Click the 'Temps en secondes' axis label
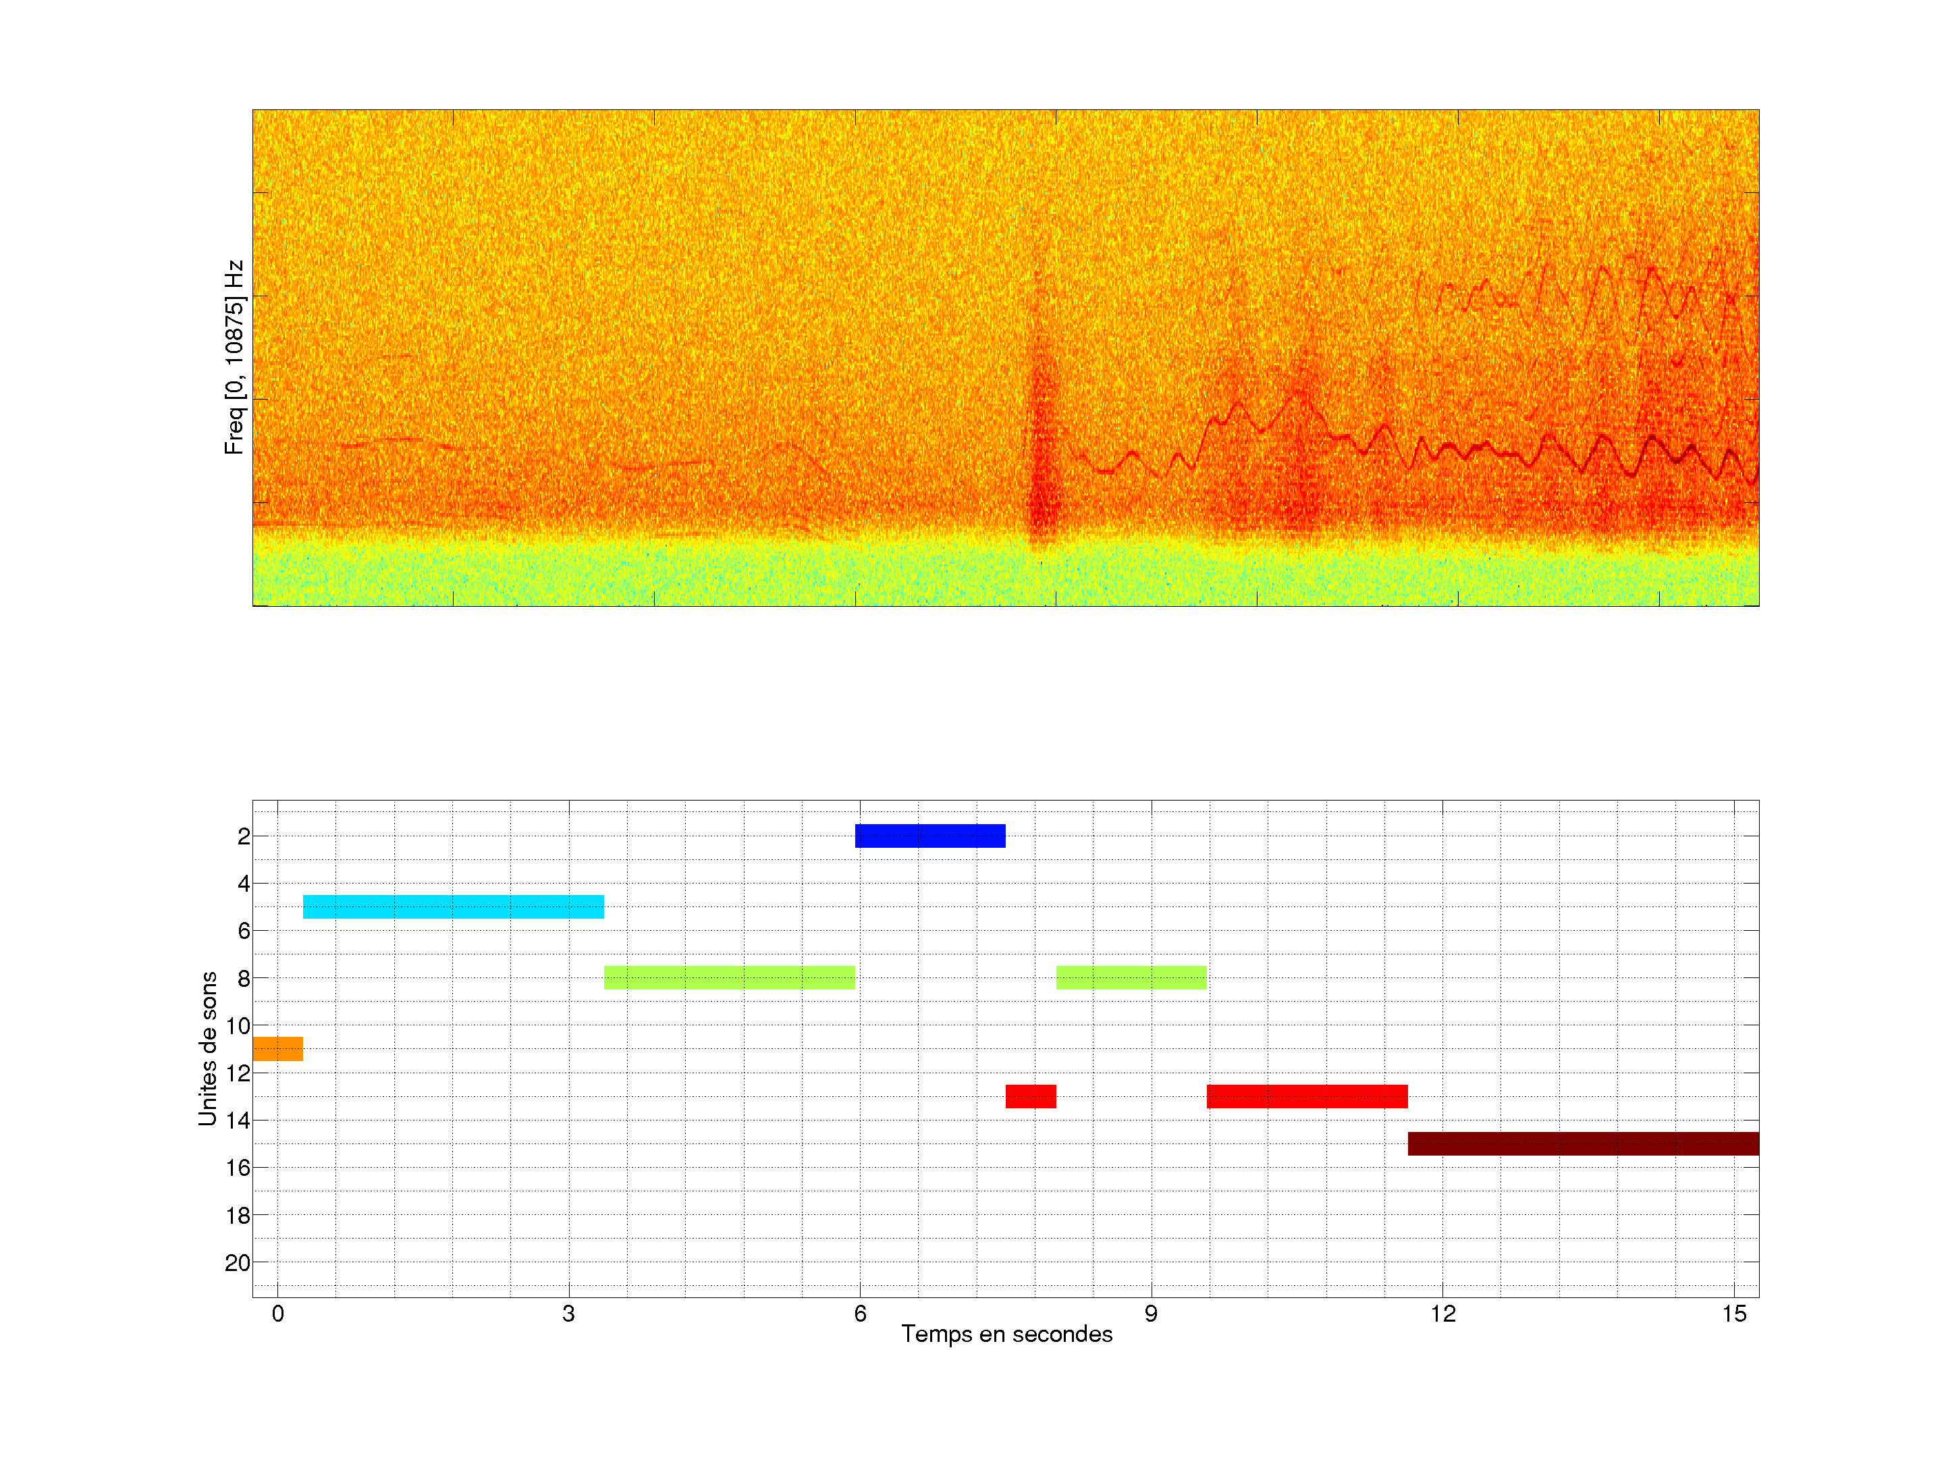This screenshot has width=1944, height=1458. tap(1006, 1334)
